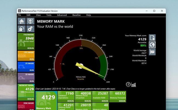
Task: Click the globe world comparison icon
Action: (x=152, y=45)
